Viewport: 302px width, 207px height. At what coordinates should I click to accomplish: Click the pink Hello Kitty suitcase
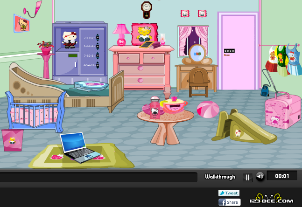[282, 111]
